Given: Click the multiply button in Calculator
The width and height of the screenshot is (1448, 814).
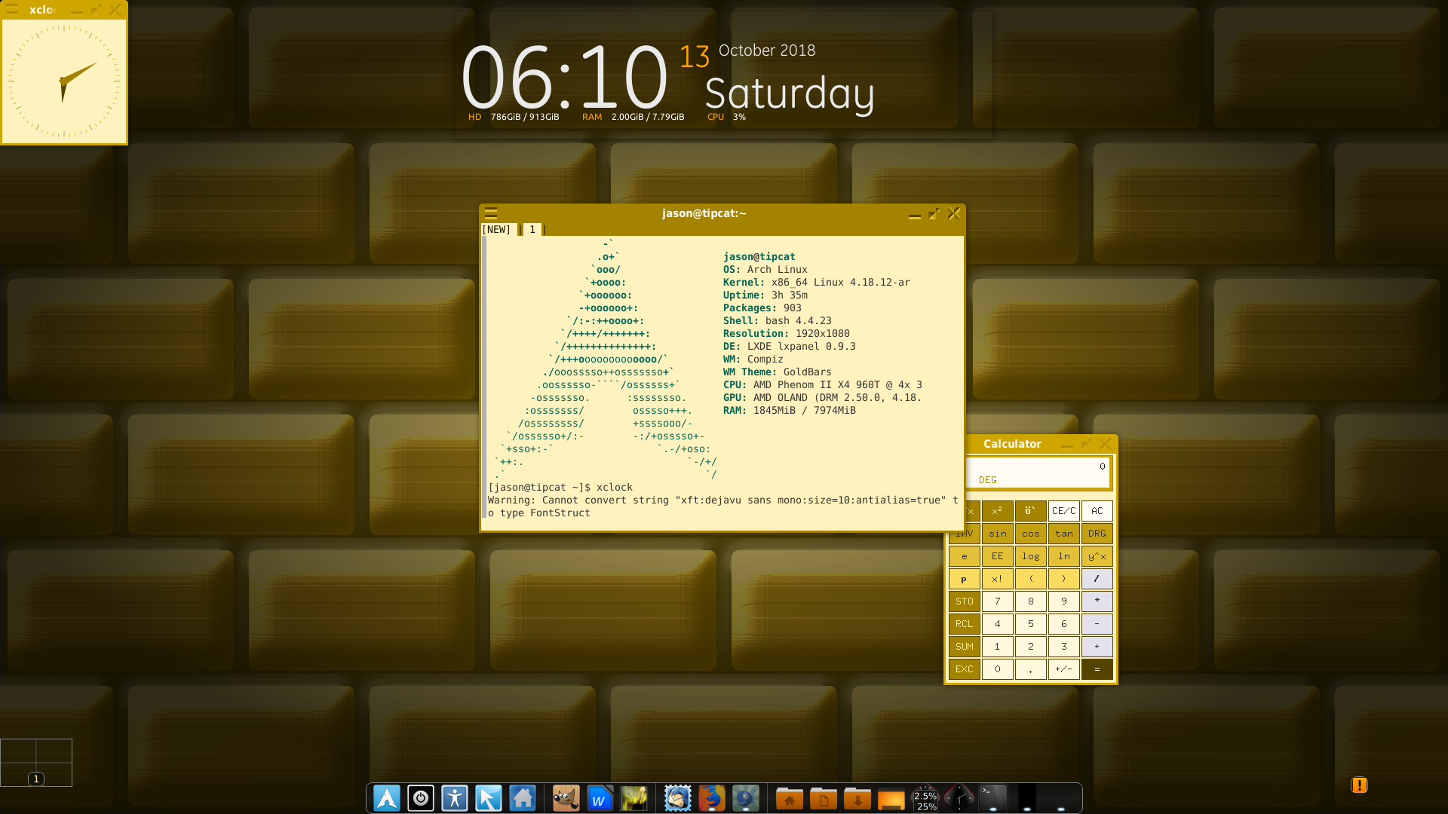Looking at the screenshot, I should click(1097, 601).
